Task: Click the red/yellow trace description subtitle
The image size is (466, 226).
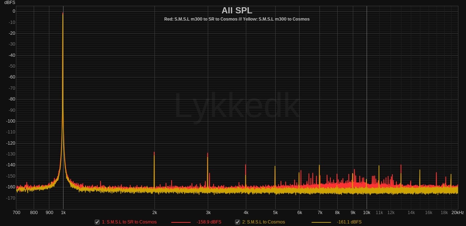Action: [x=237, y=19]
